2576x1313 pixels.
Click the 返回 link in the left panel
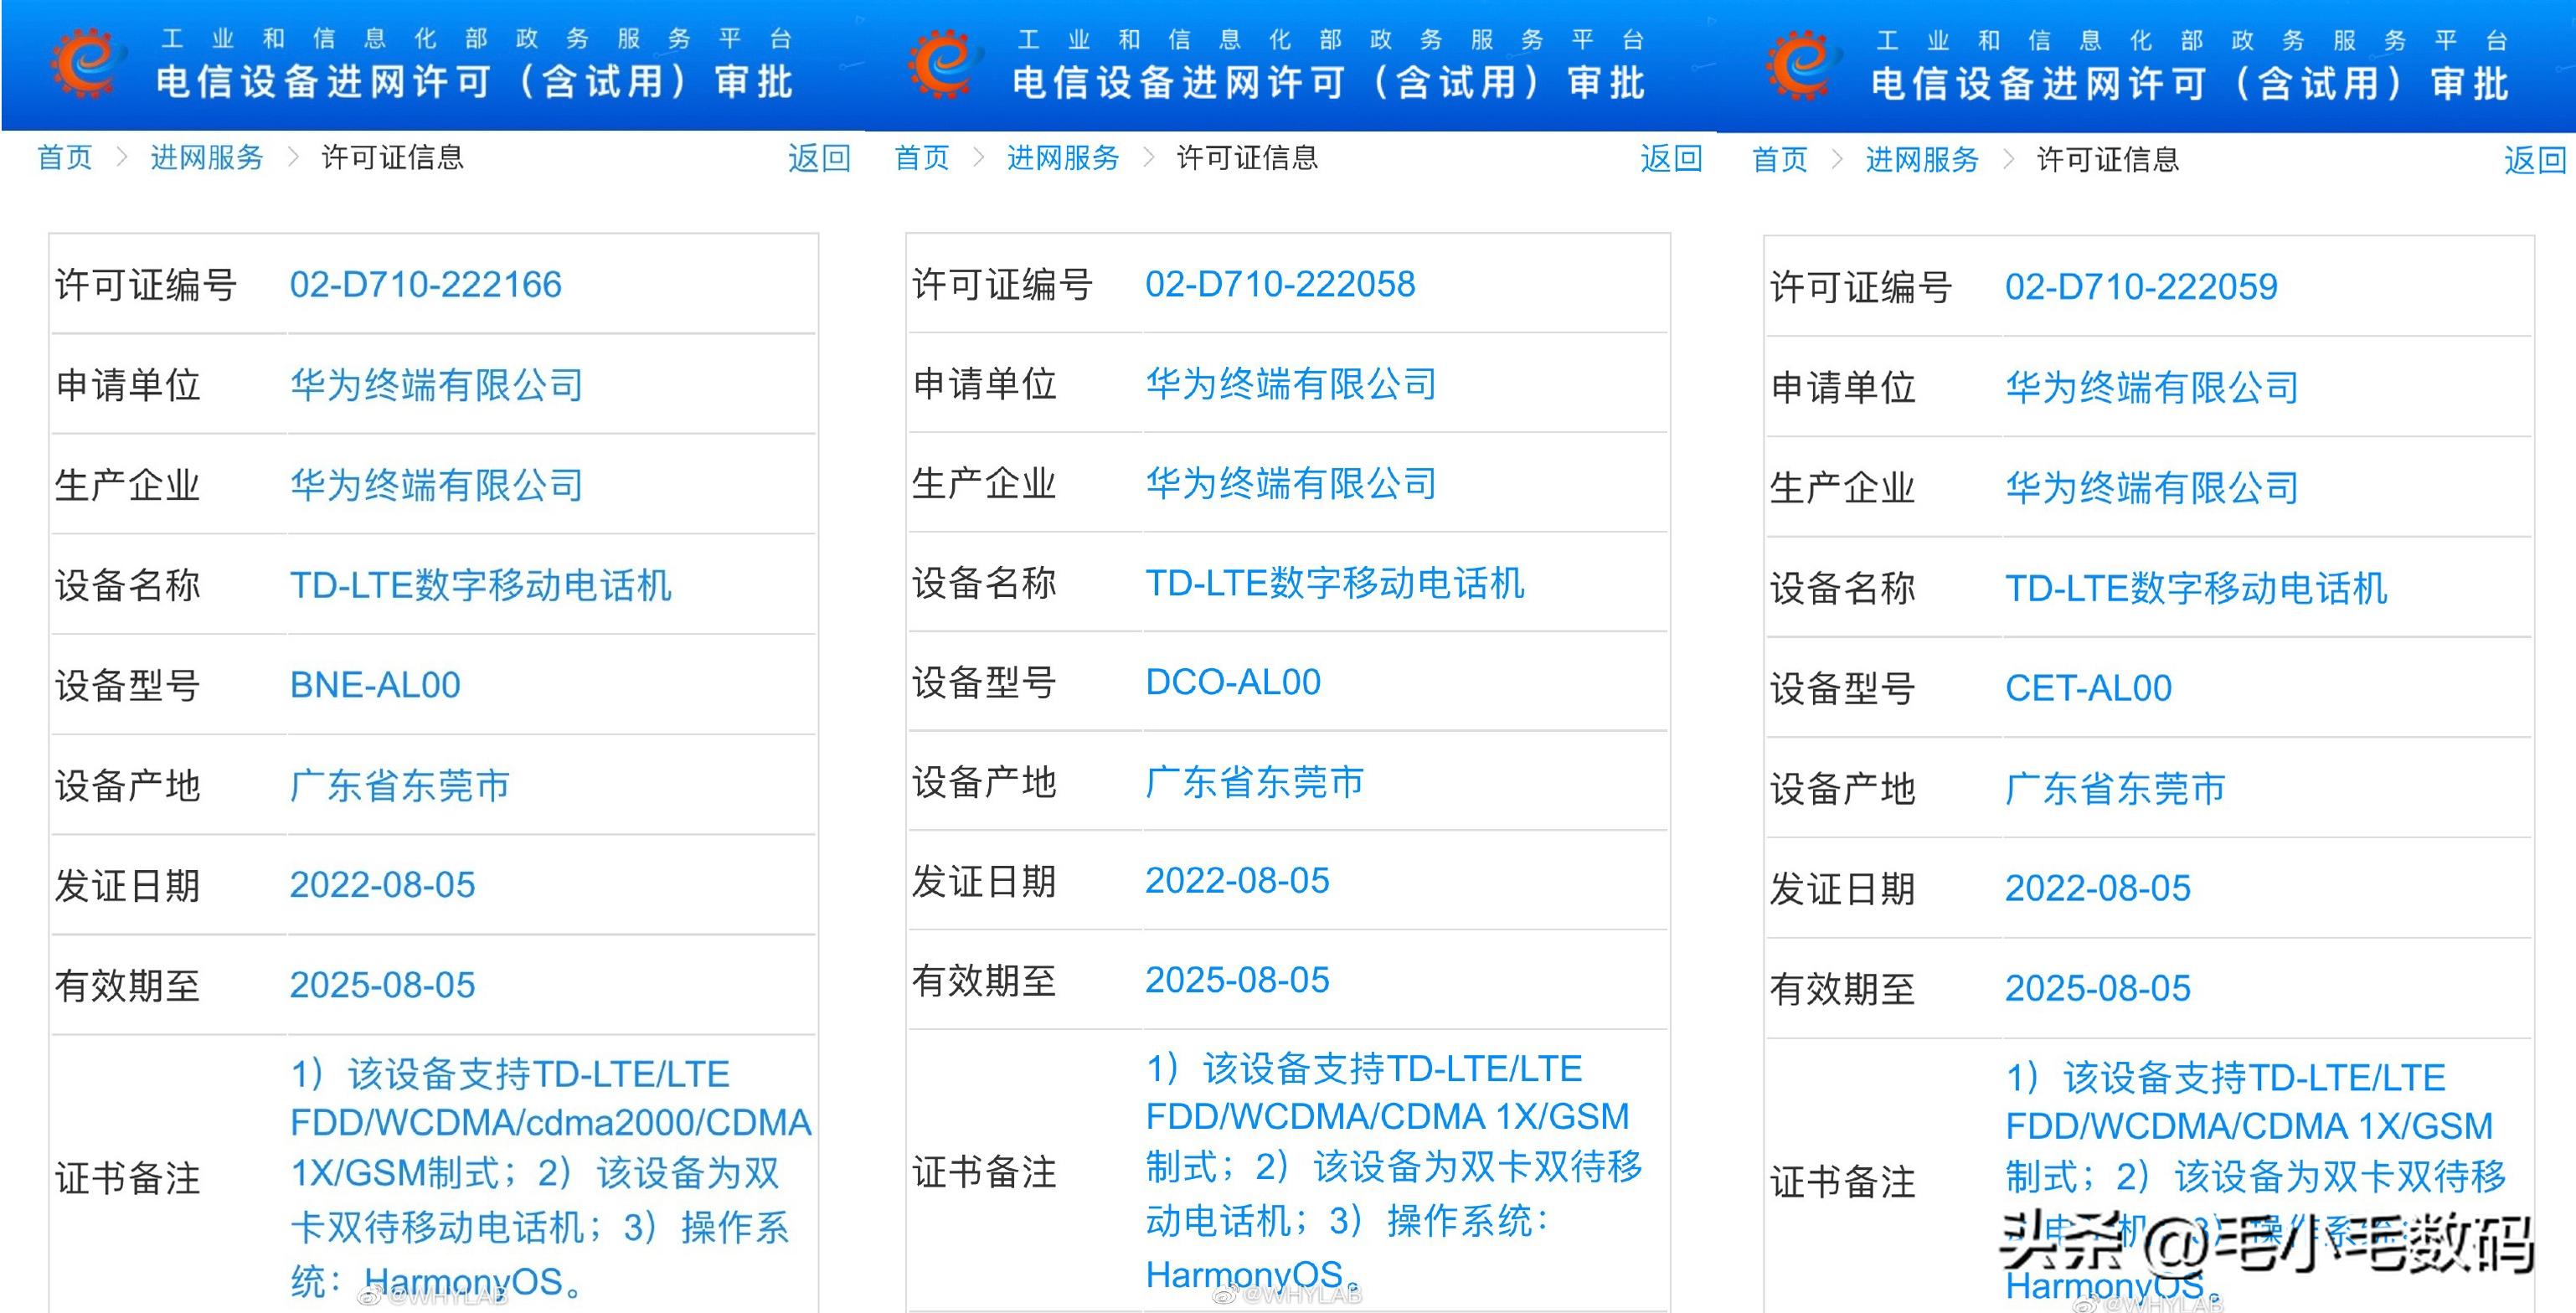(x=825, y=156)
